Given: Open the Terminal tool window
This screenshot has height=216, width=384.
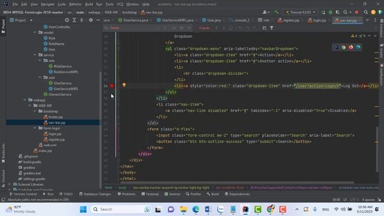Looking at the screenshot, I should coord(150,194).
